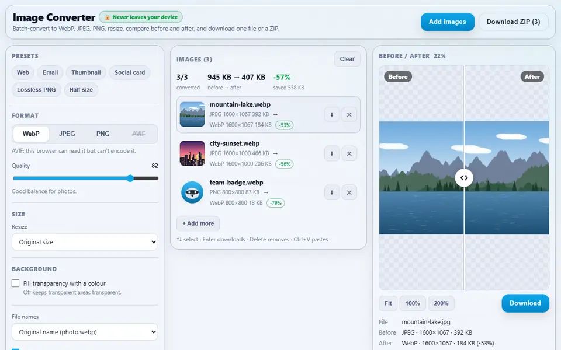Click the before/after comparison divider handle
561x350 pixels.
pyautogui.click(x=464, y=178)
